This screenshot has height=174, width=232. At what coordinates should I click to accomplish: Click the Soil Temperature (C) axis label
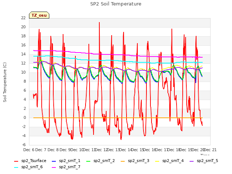[x=5, y=82]
